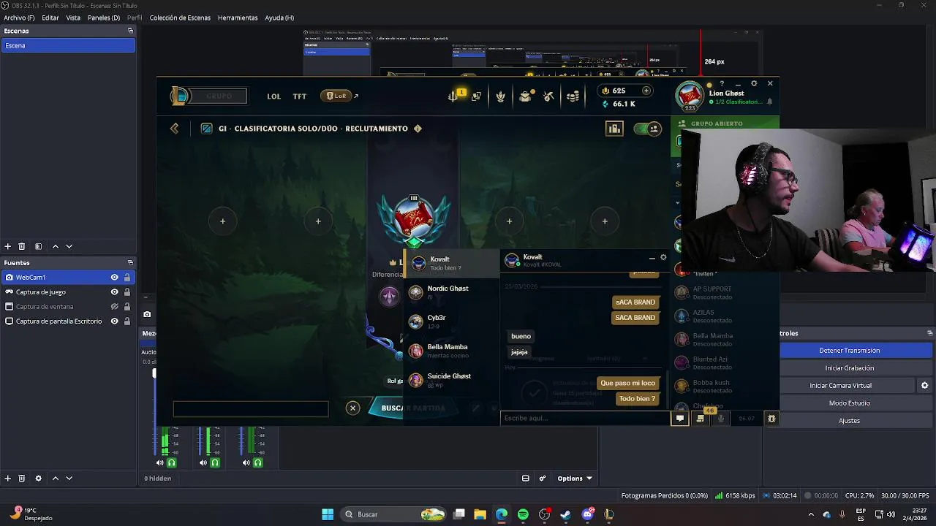Lock Captura de pantalla Escritorio source
Screen dimensions: 936x526
click(x=127, y=321)
